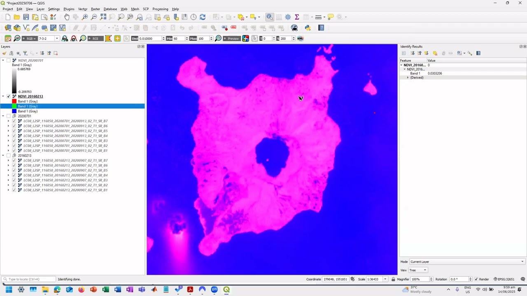Open the layer styling panel brush icon
Viewport: 527px width, 296px height.
[5, 53]
